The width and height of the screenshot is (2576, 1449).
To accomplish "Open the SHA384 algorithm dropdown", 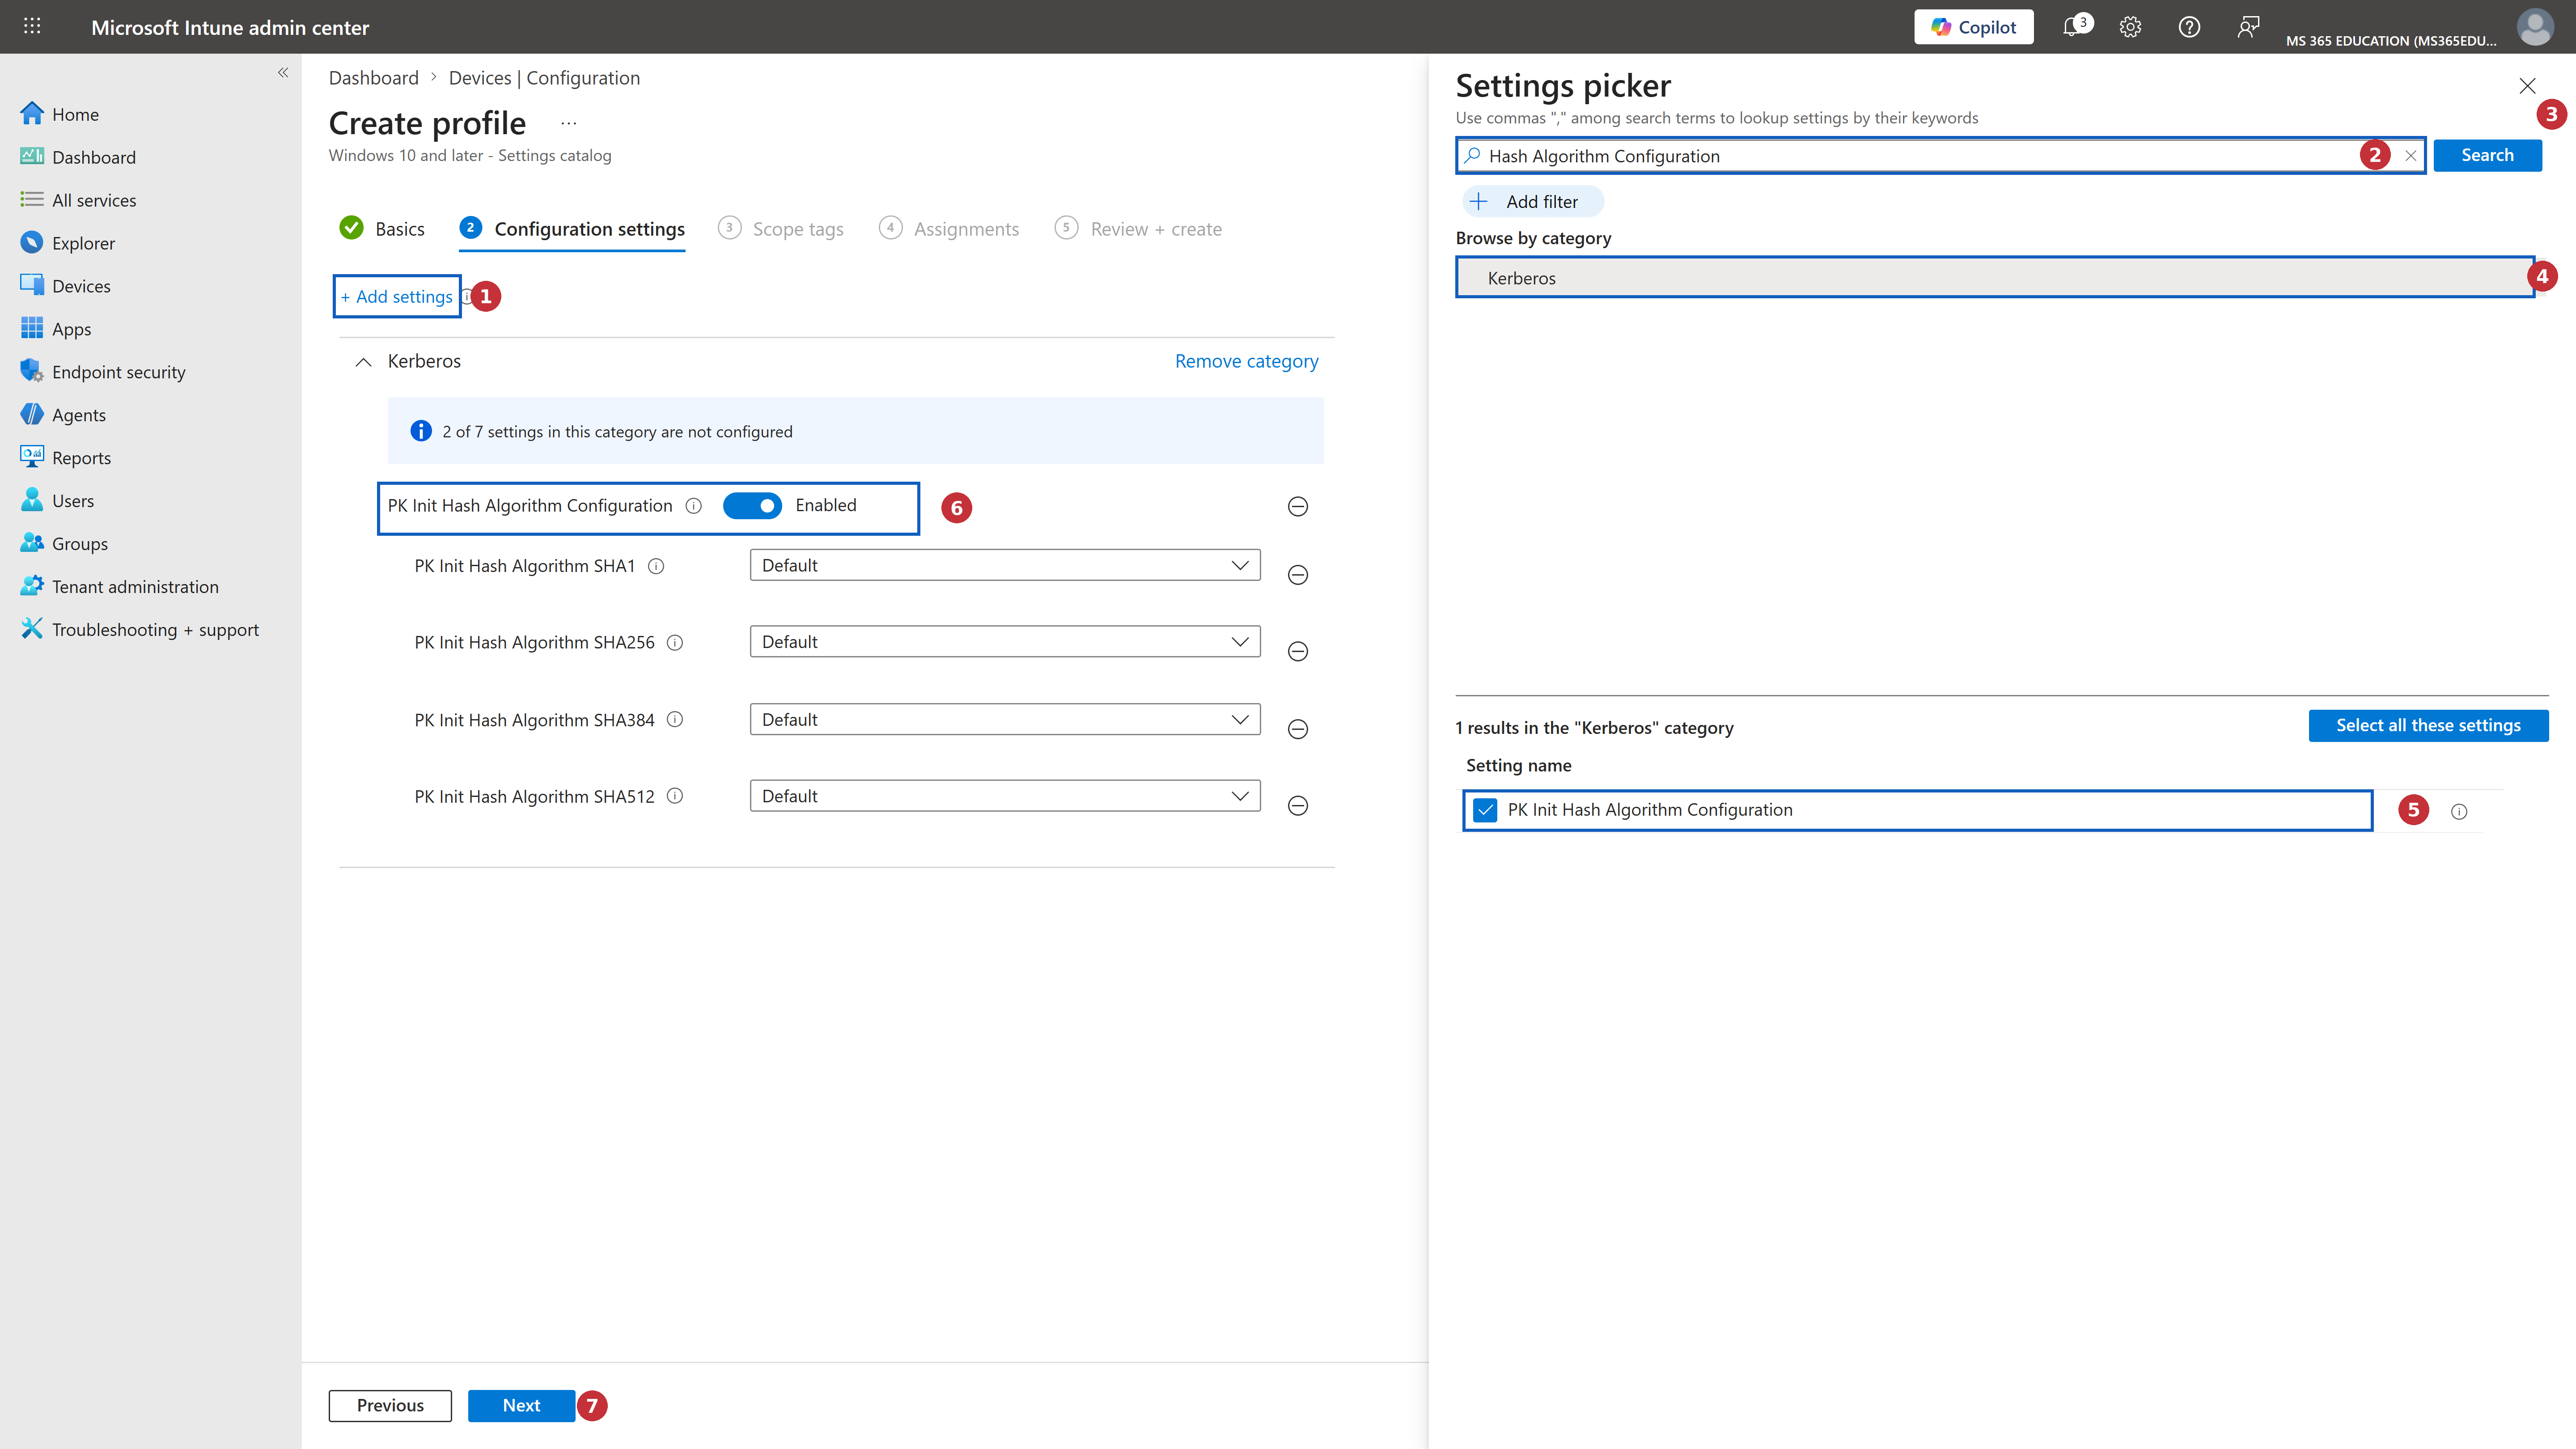I will point(1004,719).
